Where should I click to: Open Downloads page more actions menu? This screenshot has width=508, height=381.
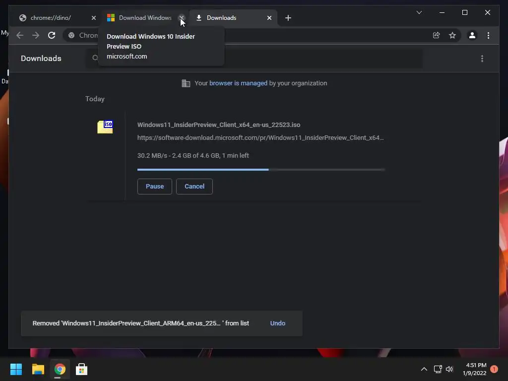pyautogui.click(x=482, y=59)
